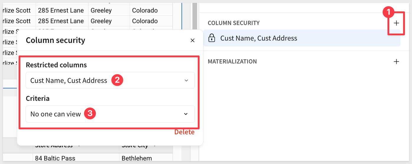Click the upper Colorado cell
Viewport: 412px width, 164px height.
point(145,11)
